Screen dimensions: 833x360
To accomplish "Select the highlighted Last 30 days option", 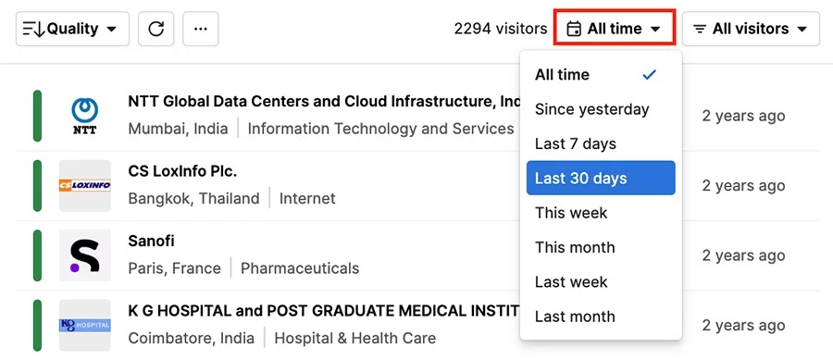I will 601,179.
